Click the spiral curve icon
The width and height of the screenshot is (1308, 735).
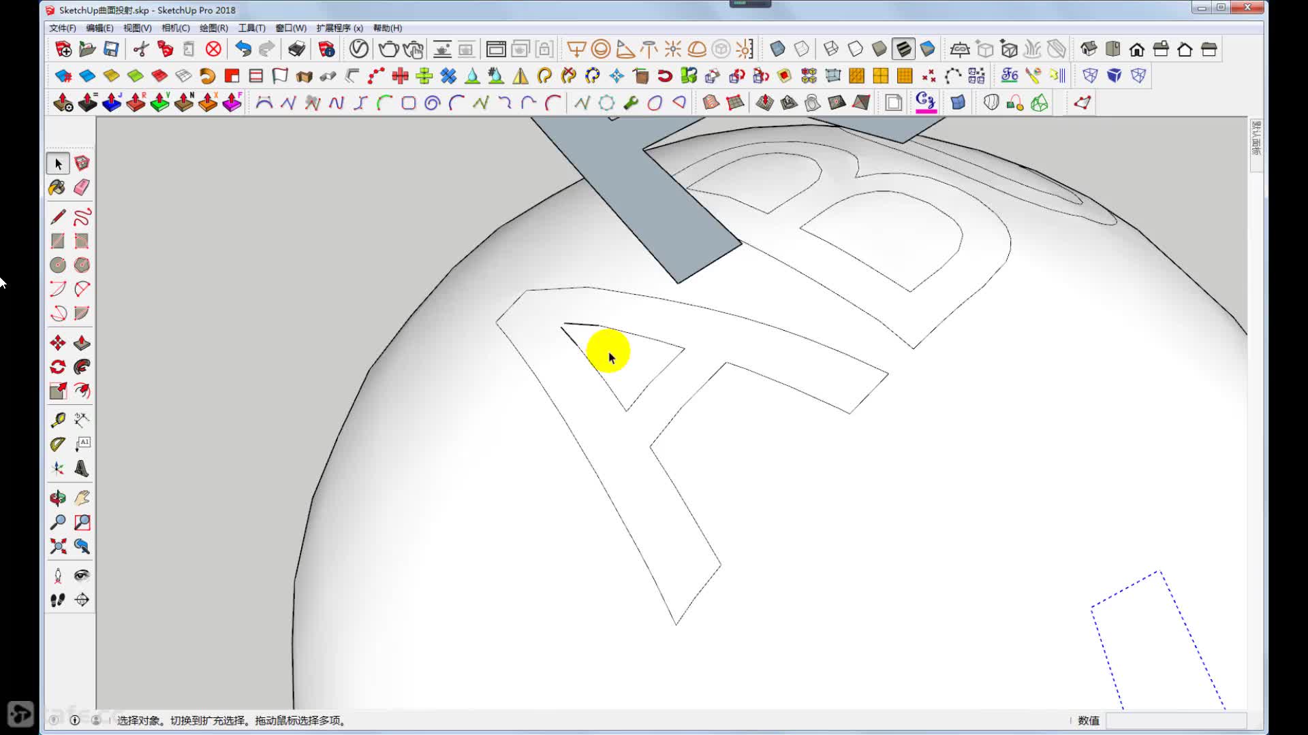coord(433,103)
